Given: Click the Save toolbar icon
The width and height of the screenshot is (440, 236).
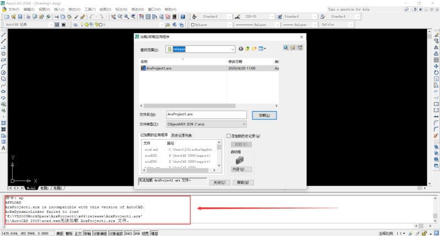Looking at the screenshot, I should [x=20, y=17].
